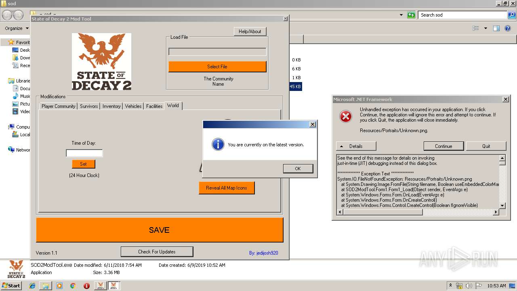Open Desktop in Explorer navigation pane
Viewport: 517px width, 291px height.
tap(21, 50)
